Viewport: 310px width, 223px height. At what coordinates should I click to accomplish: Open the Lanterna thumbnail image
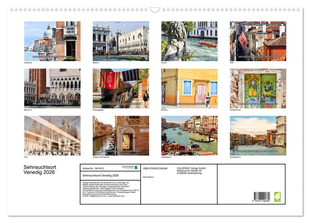[x=52, y=41]
